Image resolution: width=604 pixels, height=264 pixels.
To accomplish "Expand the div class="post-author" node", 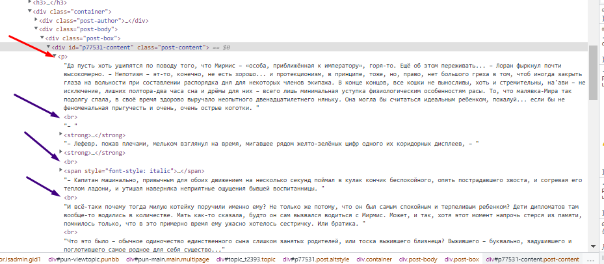I will [x=36, y=20].
